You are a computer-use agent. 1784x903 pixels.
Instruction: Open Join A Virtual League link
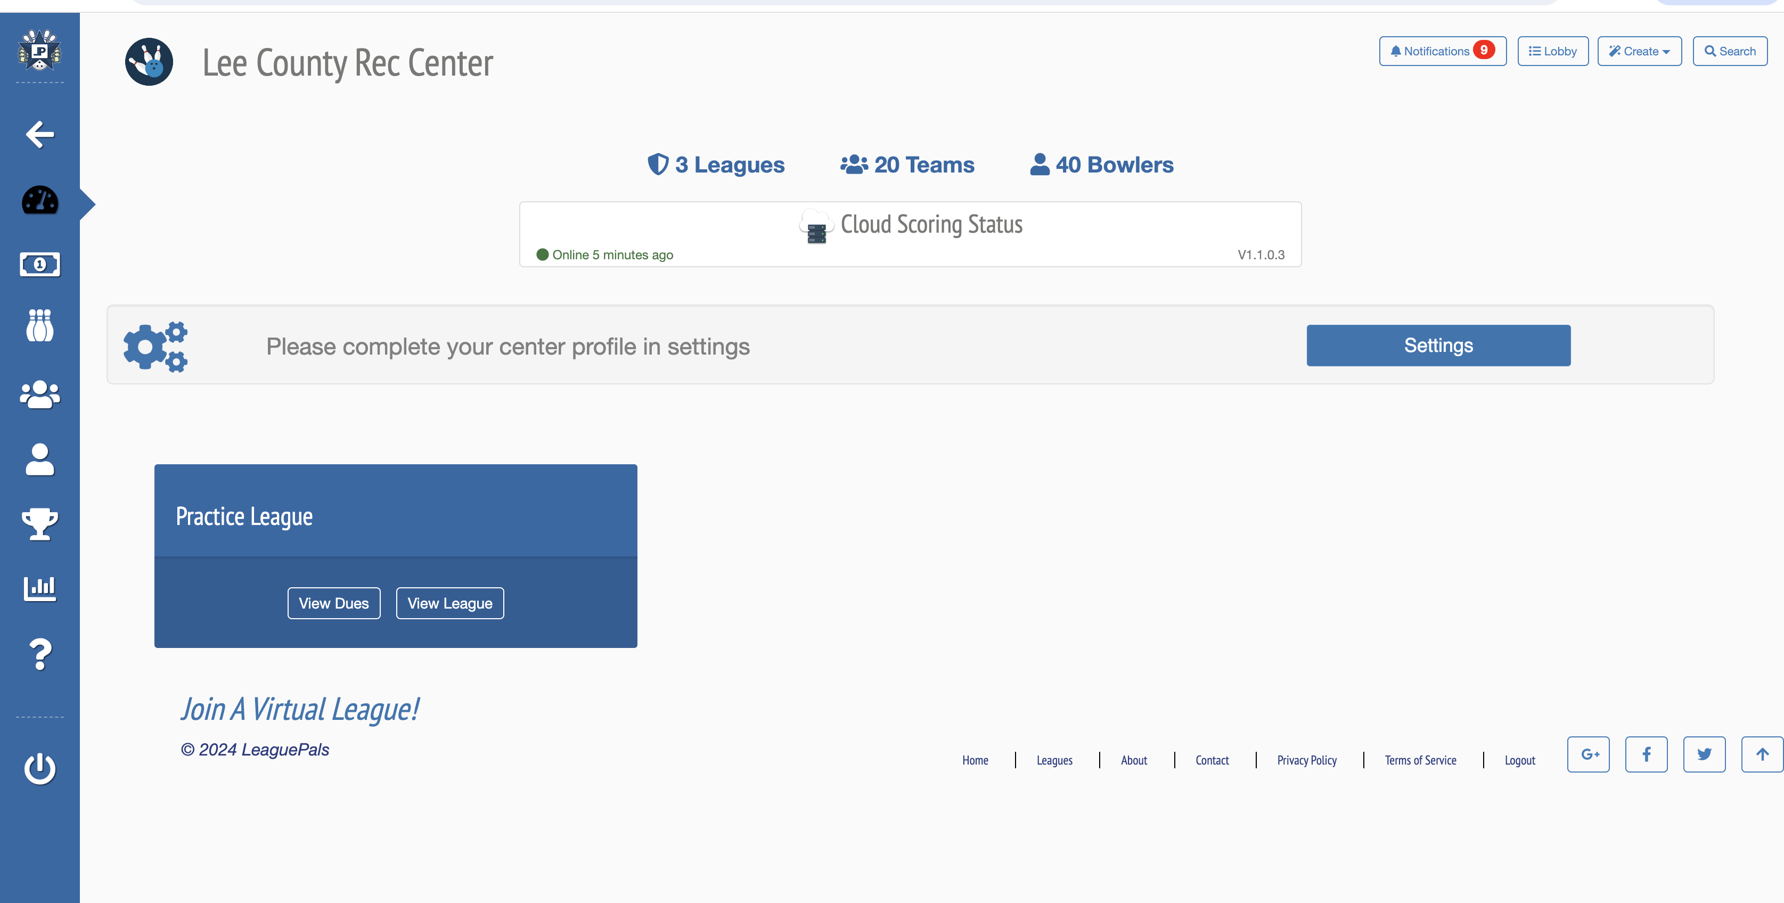click(x=299, y=709)
